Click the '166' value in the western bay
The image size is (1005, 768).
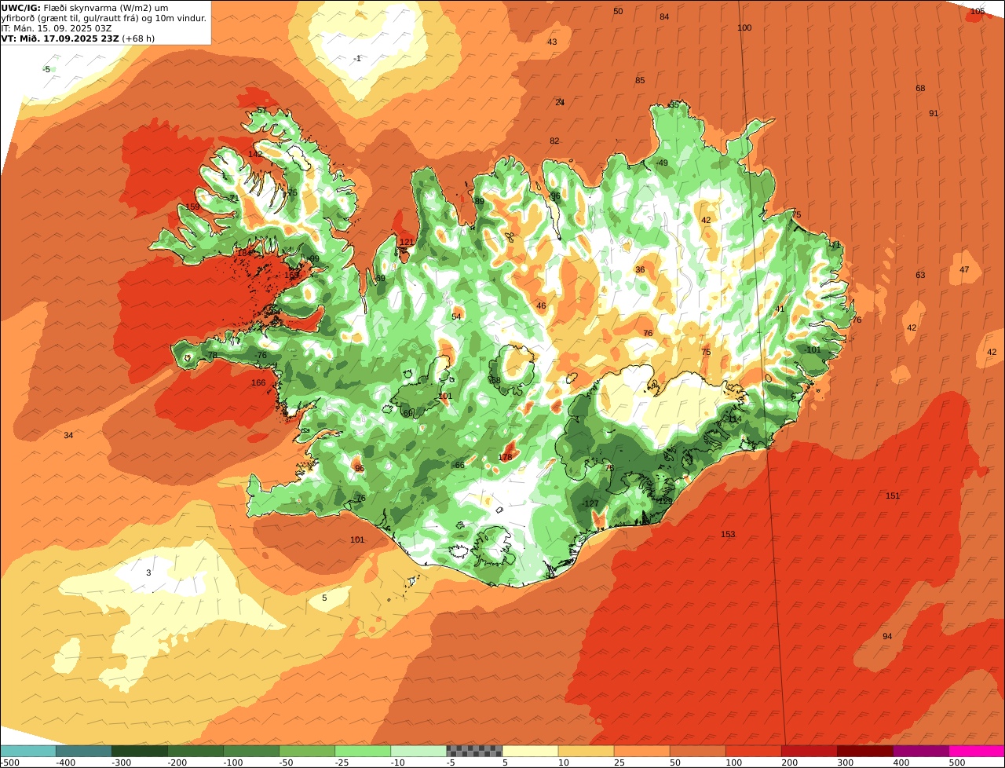pyautogui.click(x=258, y=382)
